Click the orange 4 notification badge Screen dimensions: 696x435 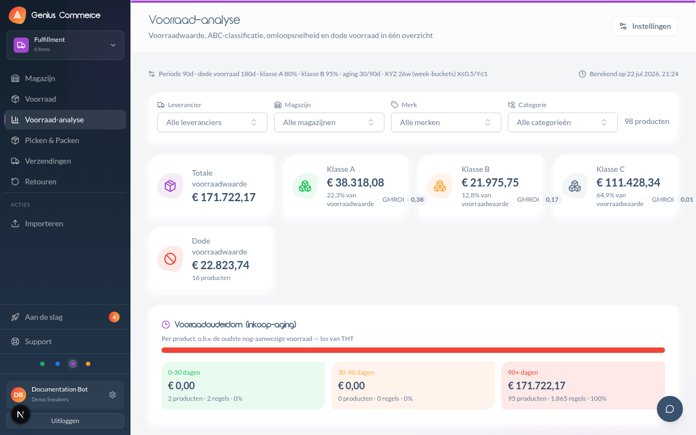[x=114, y=317]
